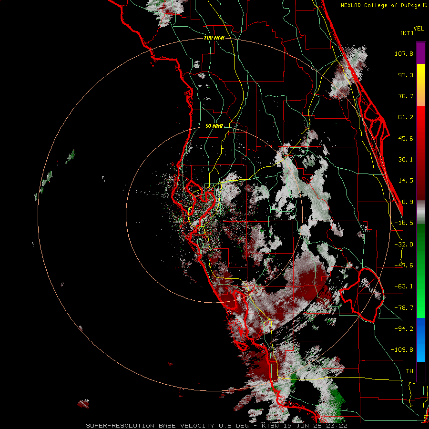
Task: Click the -32.0 velocity scale value
Action: 404,245
